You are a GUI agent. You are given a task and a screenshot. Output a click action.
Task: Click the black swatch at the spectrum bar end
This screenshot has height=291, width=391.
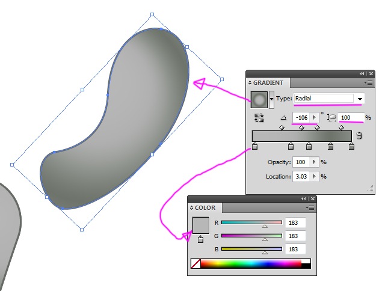[x=306, y=266]
